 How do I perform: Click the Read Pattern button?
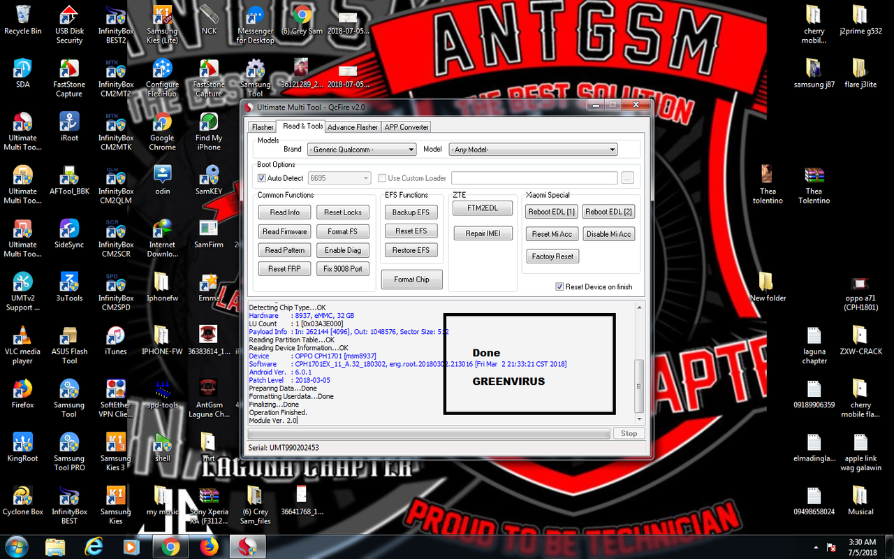pyautogui.click(x=285, y=250)
